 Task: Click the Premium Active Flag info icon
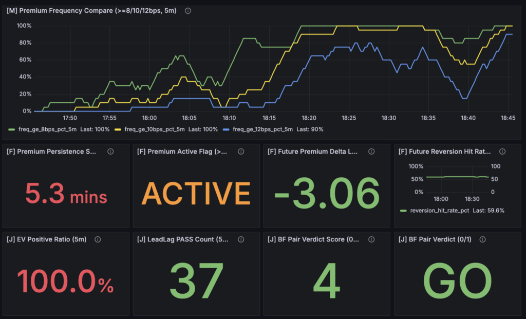point(241,152)
